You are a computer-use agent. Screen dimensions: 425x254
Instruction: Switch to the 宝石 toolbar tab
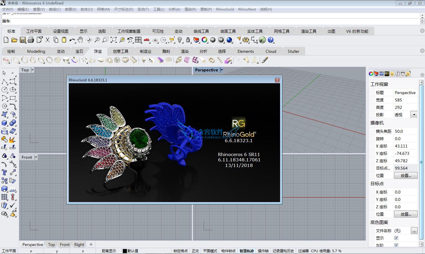click(79, 51)
